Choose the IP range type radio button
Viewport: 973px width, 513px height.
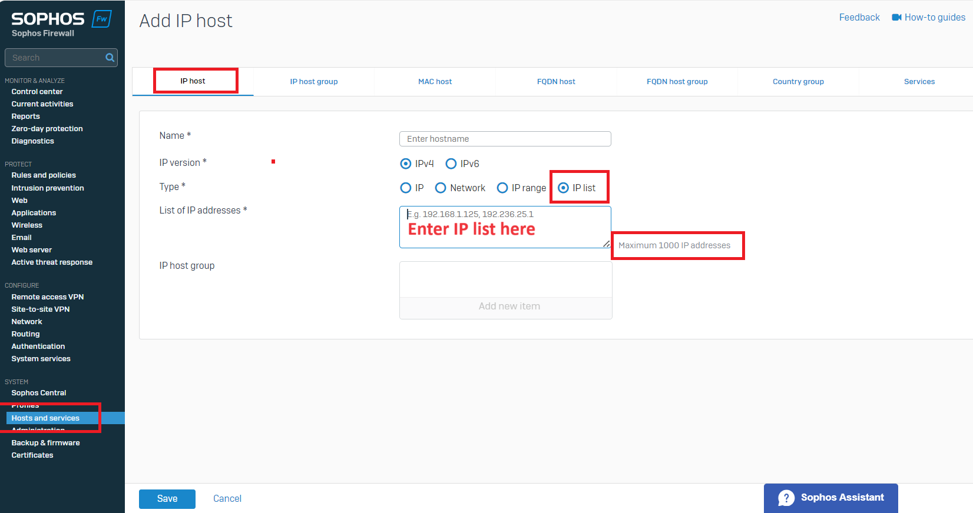point(502,188)
